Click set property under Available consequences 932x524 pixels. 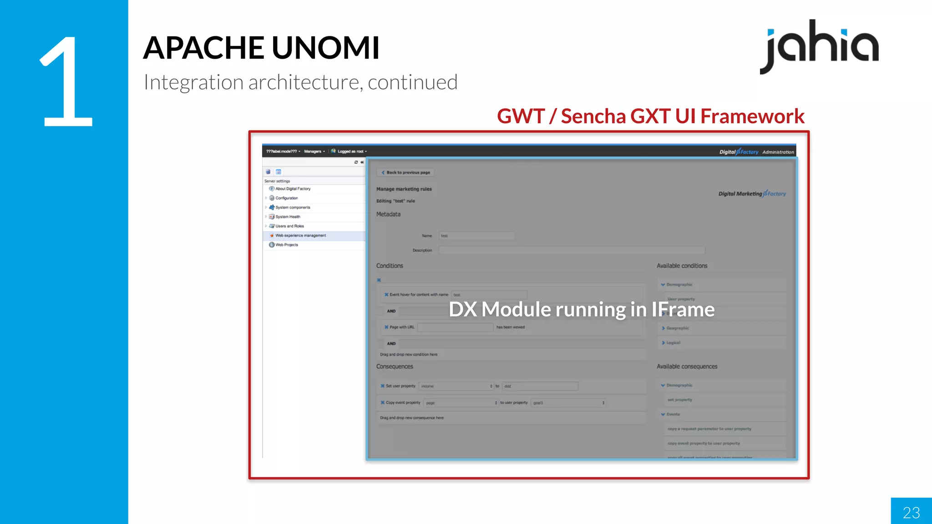tap(680, 400)
